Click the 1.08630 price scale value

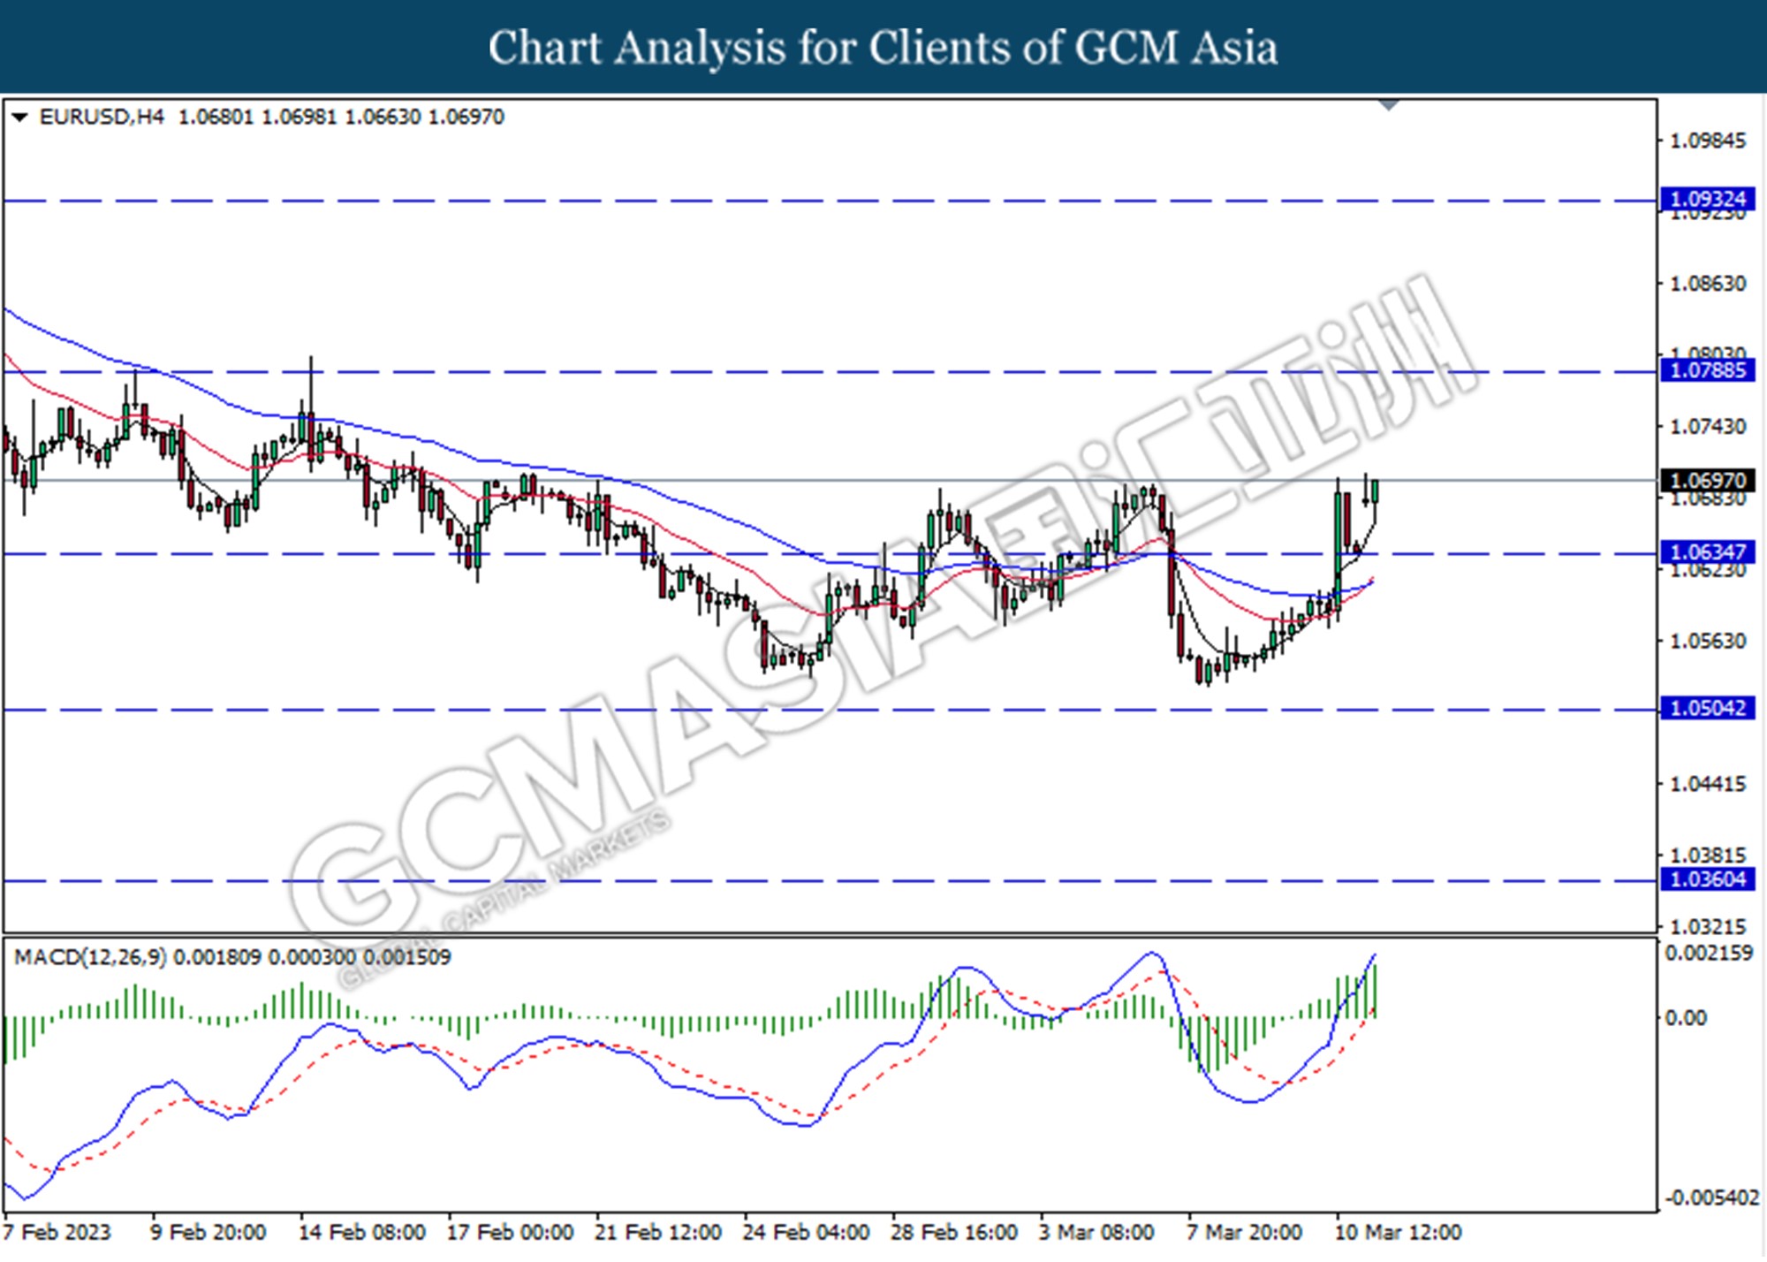(x=1708, y=284)
